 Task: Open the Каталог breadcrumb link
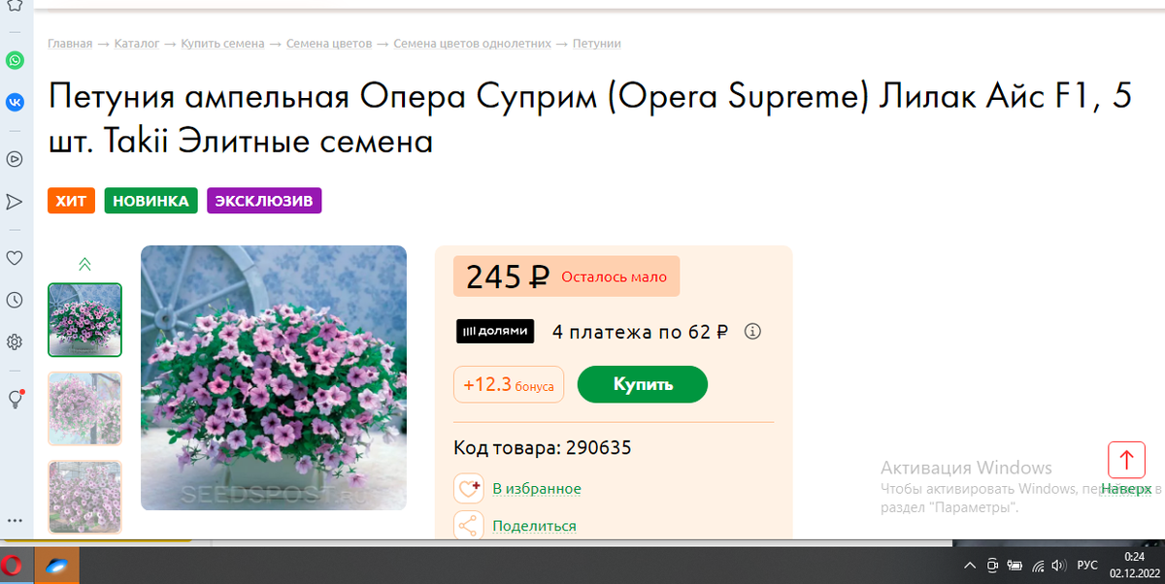click(x=136, y=43)
